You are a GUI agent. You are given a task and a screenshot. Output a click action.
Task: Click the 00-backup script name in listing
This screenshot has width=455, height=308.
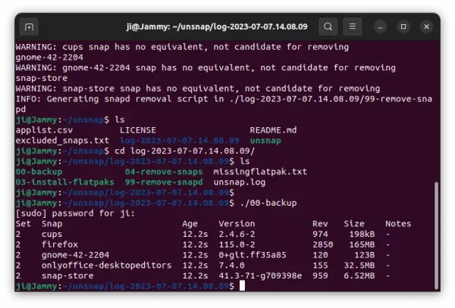coord(39,172)
